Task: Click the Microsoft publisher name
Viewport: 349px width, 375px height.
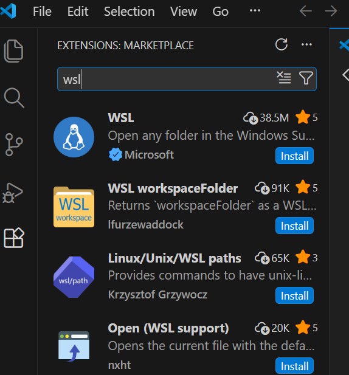Action: 149,155
